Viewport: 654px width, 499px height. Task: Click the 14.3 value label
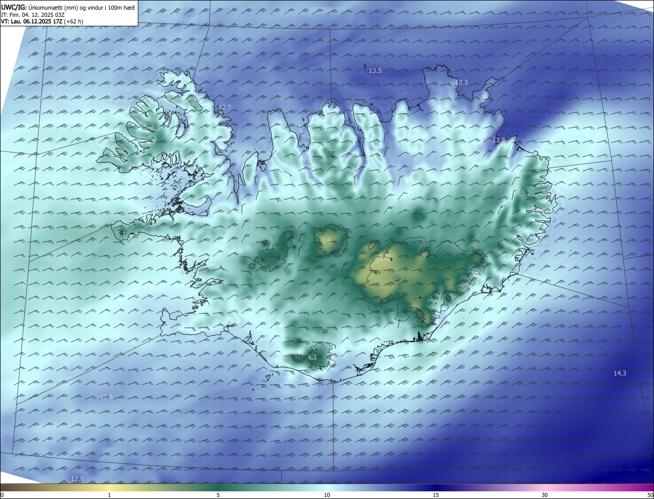[620, 373]
